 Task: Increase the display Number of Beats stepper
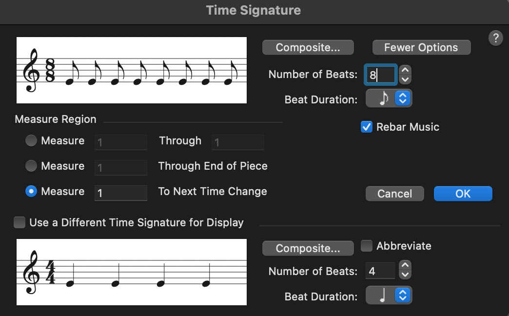tap(405, 266)
